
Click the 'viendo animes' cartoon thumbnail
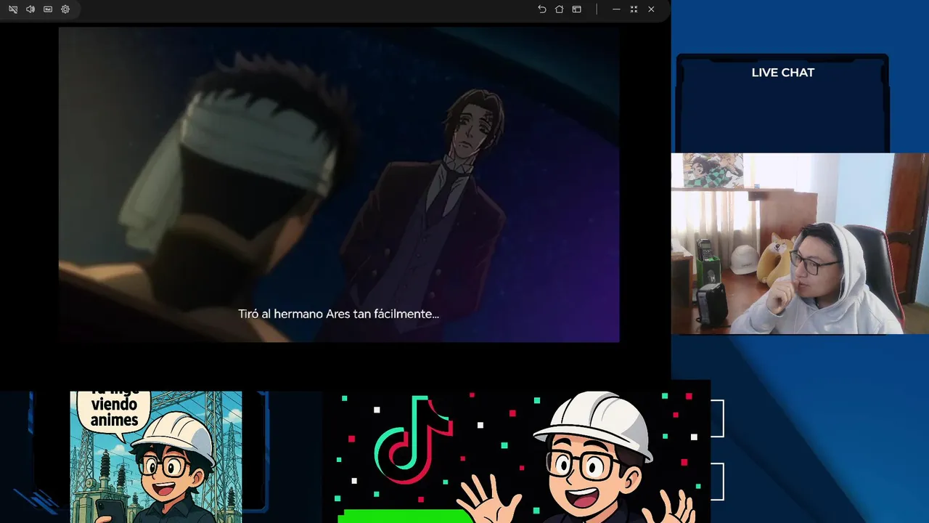[x=156, y=457]
